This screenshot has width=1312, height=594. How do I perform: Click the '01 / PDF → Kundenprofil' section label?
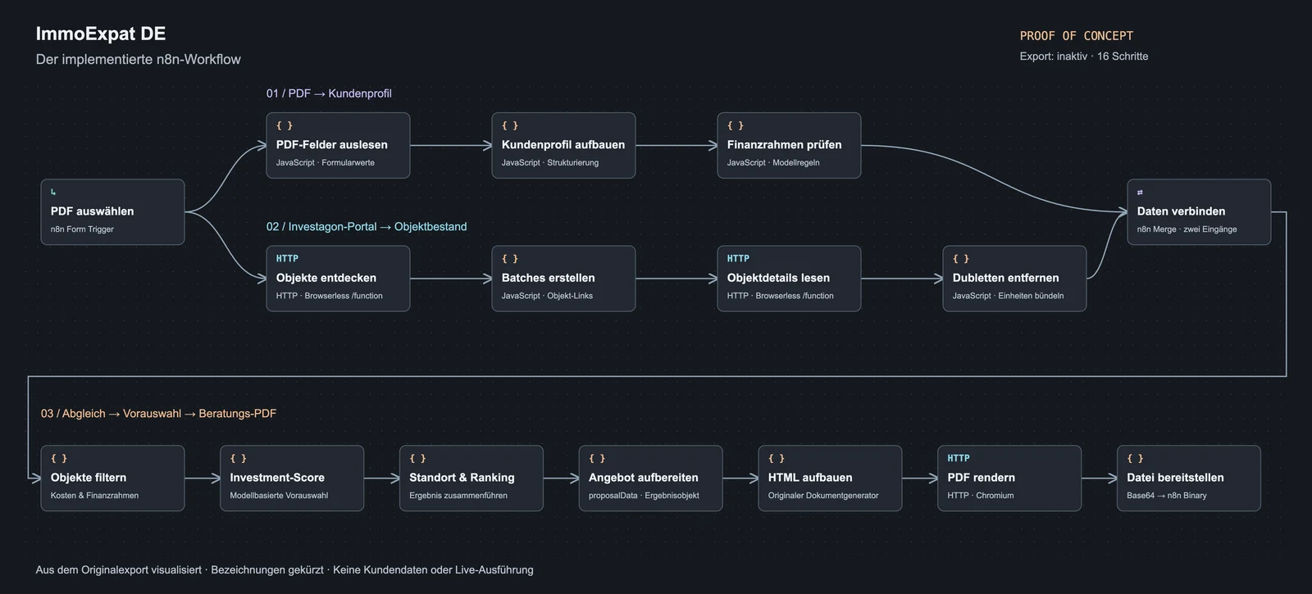pos(329,93)
